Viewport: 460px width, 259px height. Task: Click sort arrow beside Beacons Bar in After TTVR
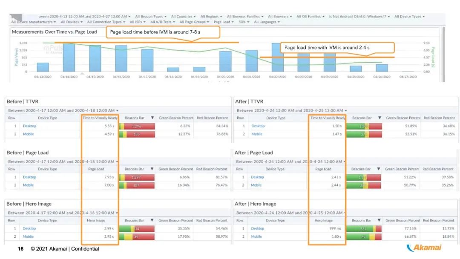[379, 118]
